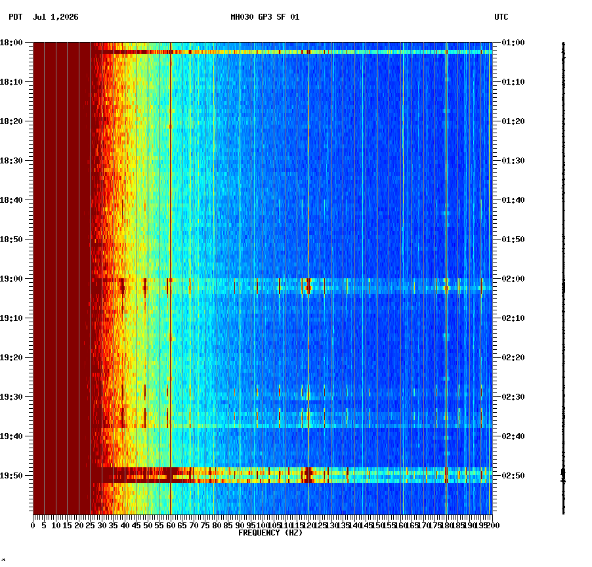592x567 pixels.
Task: Select the 02:20 UTC time label
Action: click(x=513, y=358)
